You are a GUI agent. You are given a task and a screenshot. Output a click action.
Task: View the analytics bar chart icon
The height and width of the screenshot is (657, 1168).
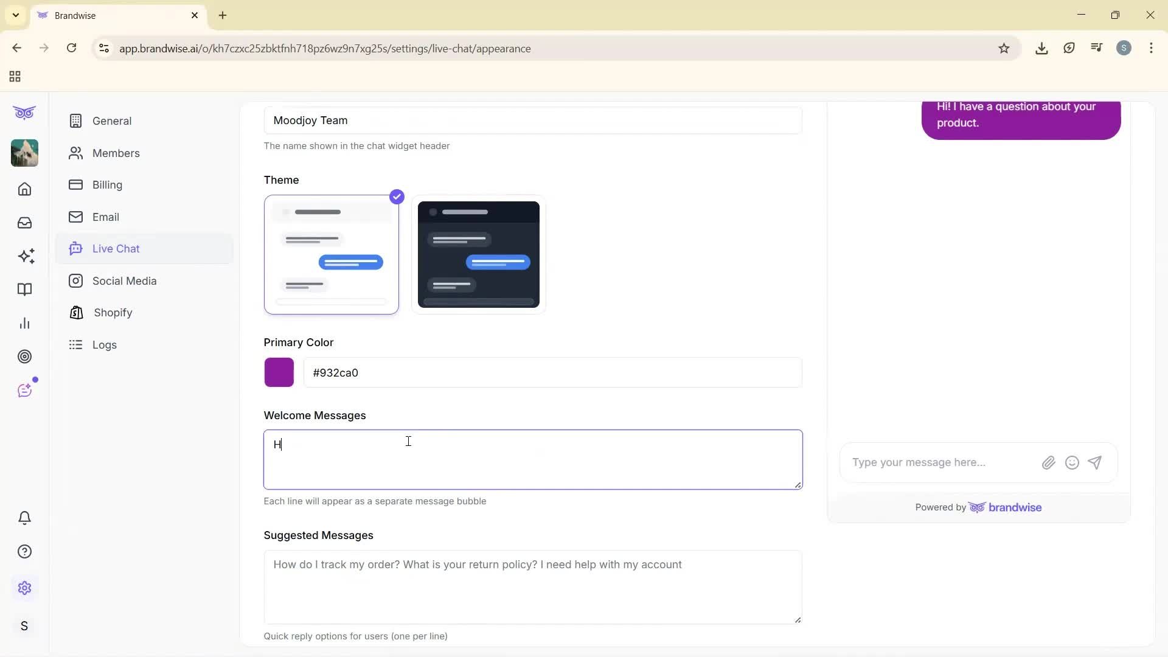(x=24, y=322)
